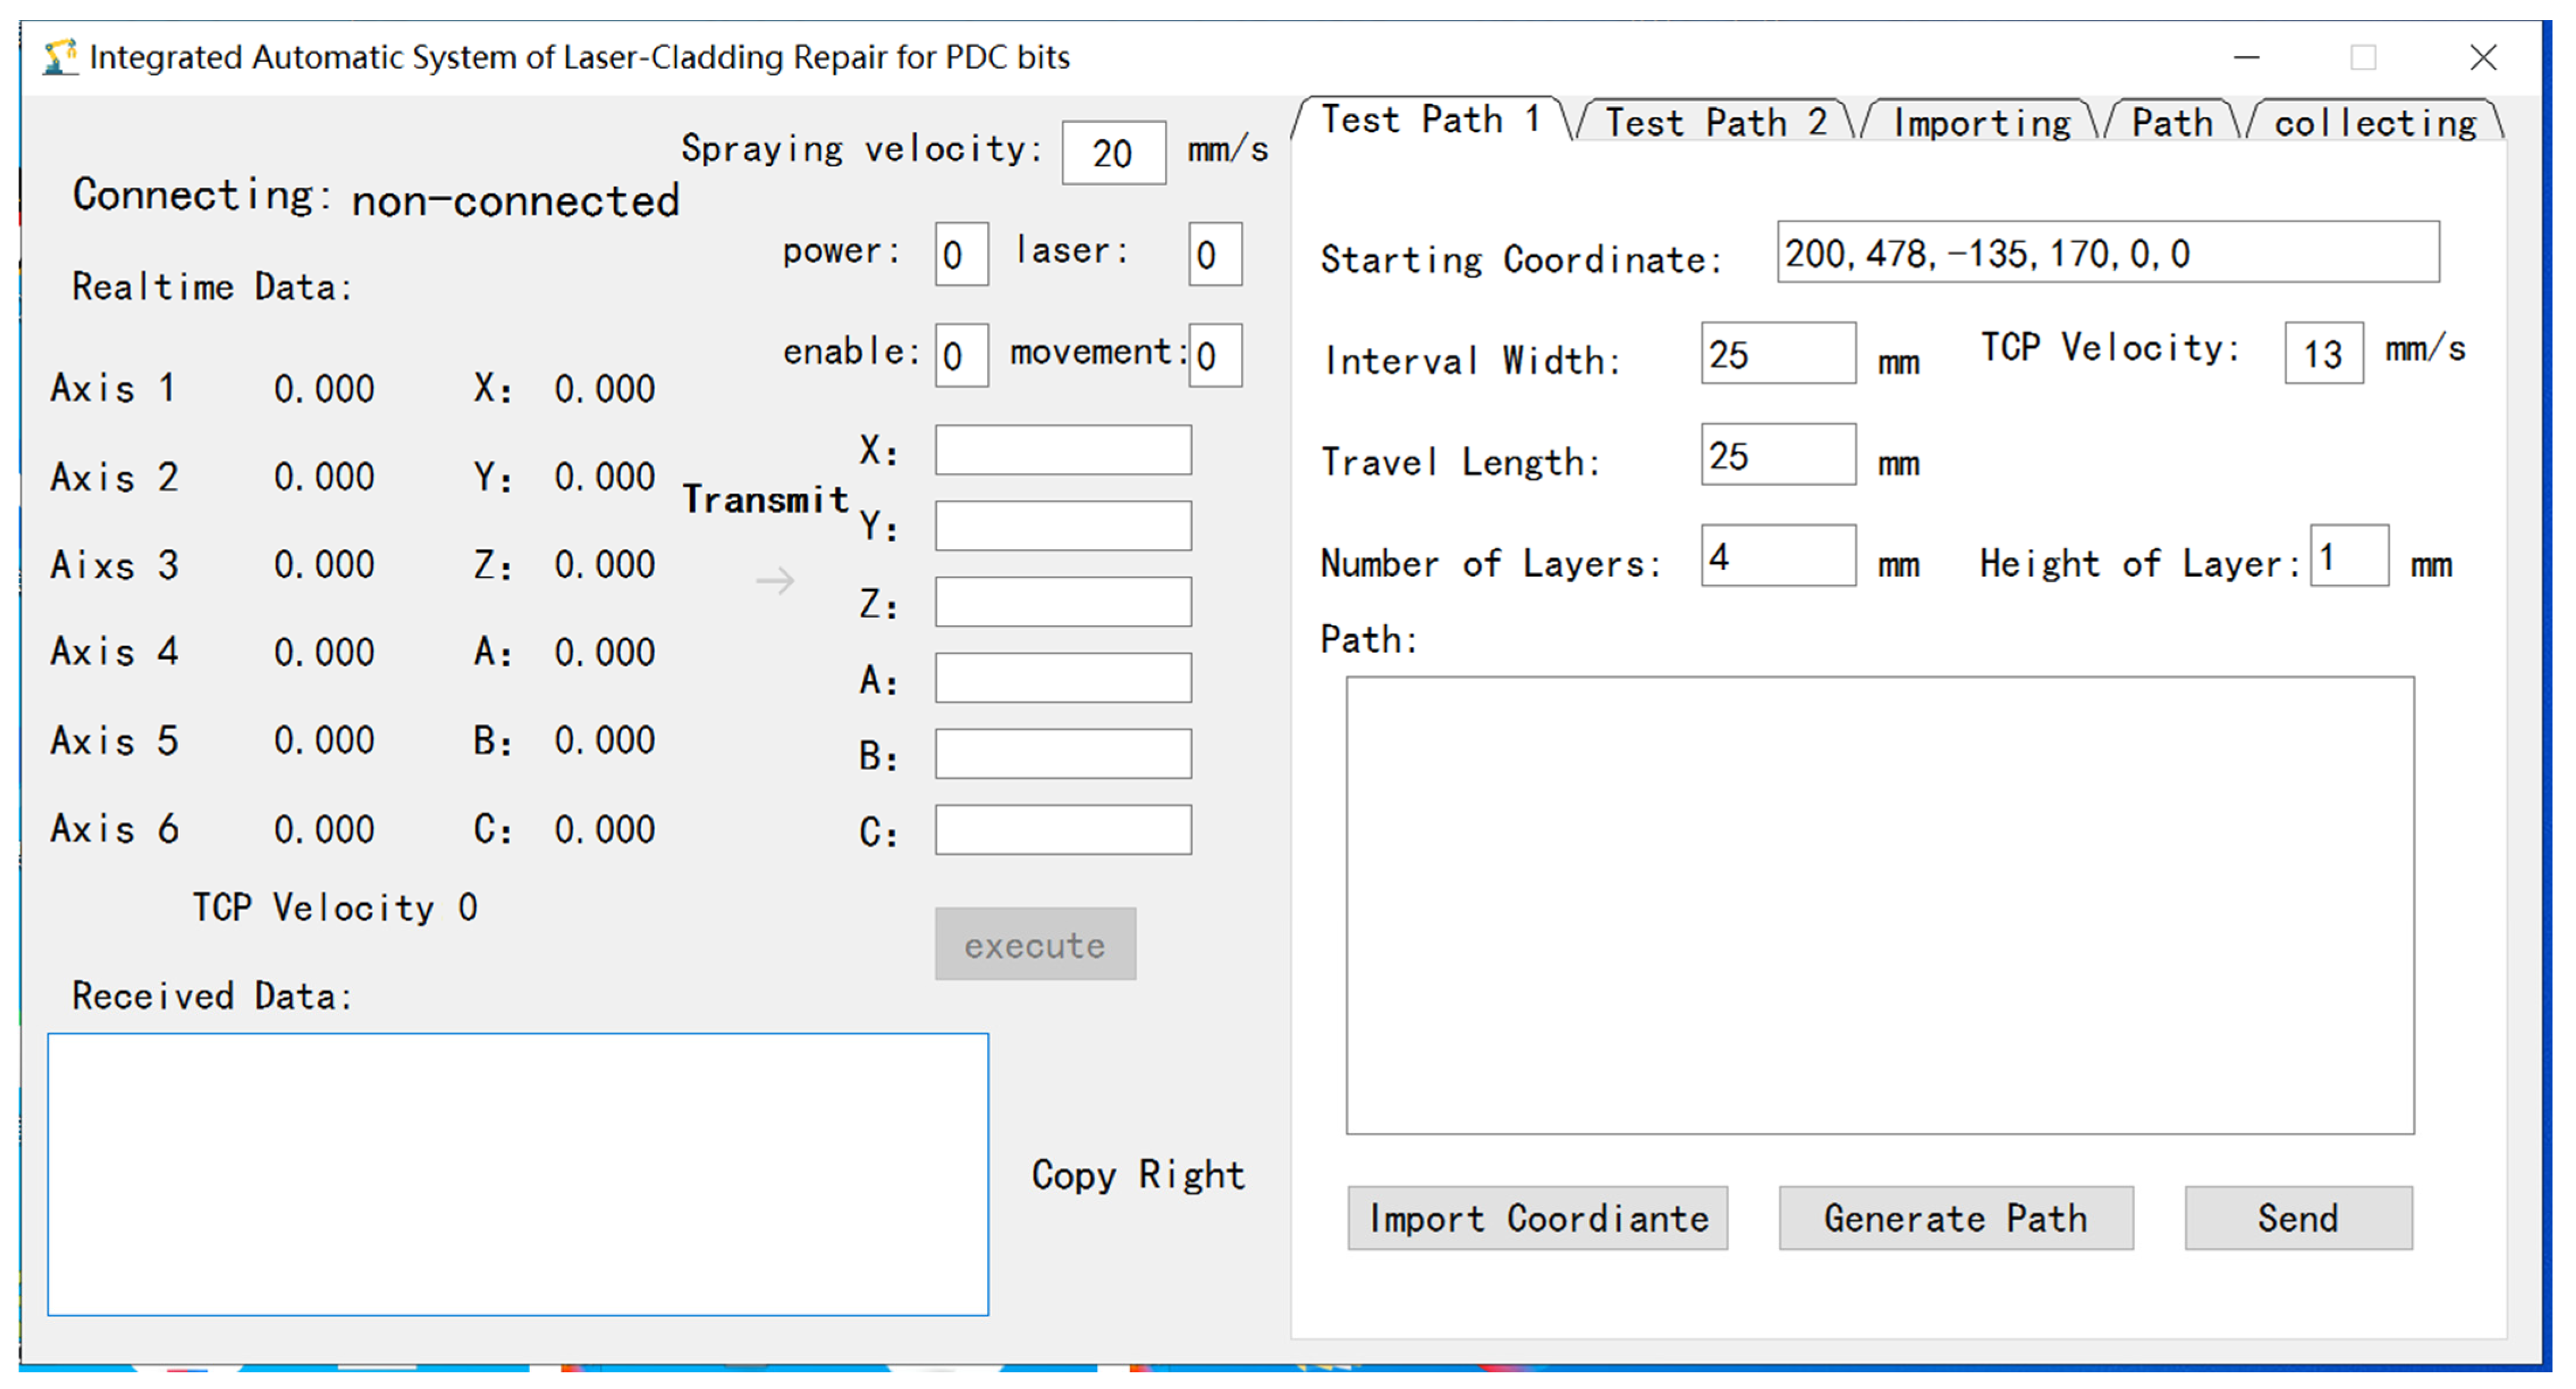Image resolution: width=2576 pixels, height=1389 pixels.
Task: Open the collecting tab
Action: click(2374, 123)
